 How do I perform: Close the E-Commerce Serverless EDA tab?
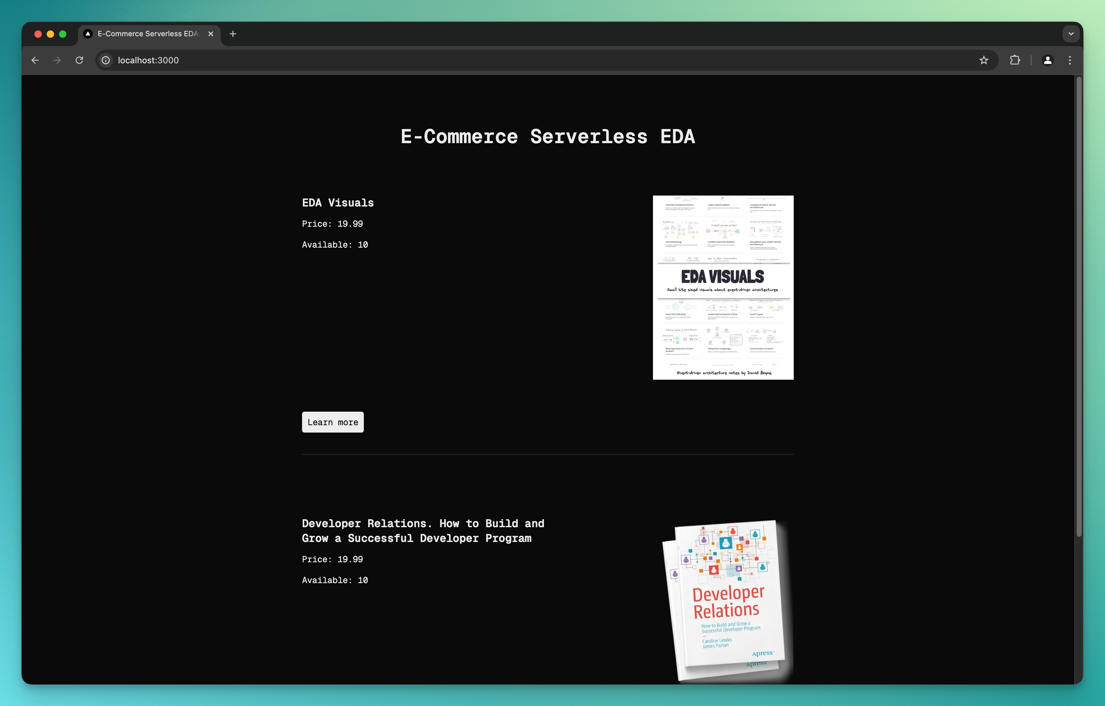pos(210,34)
